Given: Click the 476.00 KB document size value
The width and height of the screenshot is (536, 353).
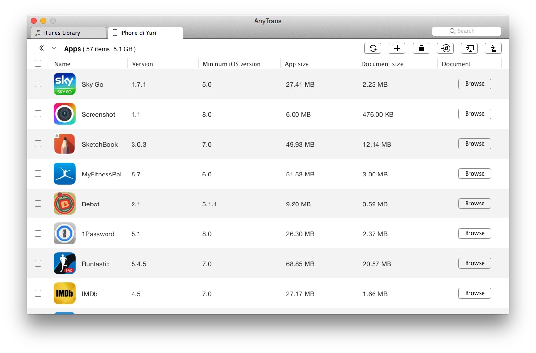Looking at the screenshot, I should click(x=378, y=115).
